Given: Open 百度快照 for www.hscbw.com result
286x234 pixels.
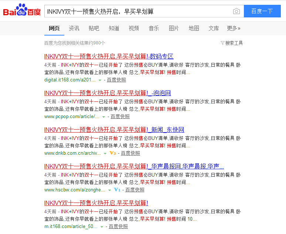Looking at the screenshot, I should [x=135, y=190].
